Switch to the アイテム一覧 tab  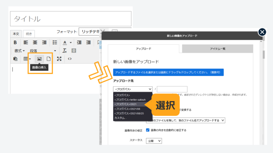pyautogui.click(x=218, y=49)
